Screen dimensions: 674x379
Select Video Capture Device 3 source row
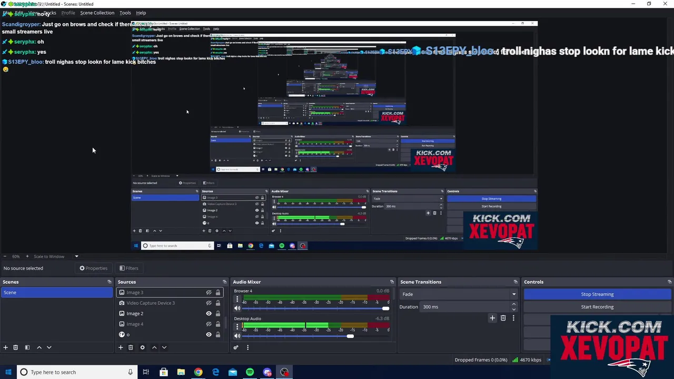pyautogui.click(x=170, y=303)
